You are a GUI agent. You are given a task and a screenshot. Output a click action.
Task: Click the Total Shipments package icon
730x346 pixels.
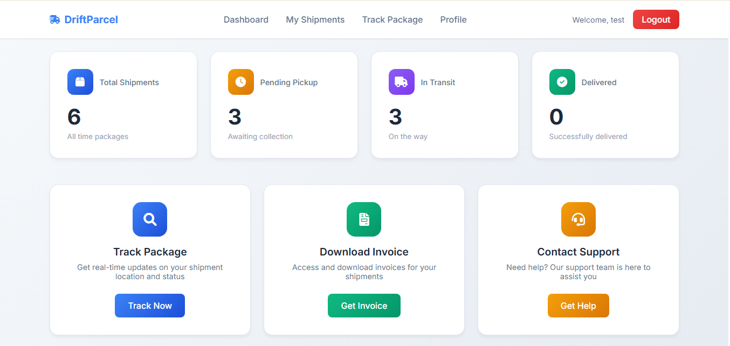coord(80,81)
